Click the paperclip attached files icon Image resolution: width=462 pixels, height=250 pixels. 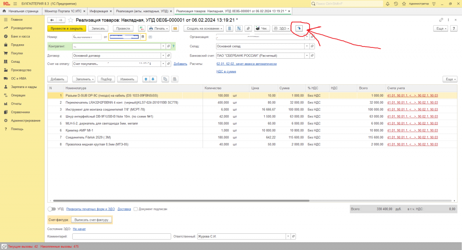coord(249,28)
